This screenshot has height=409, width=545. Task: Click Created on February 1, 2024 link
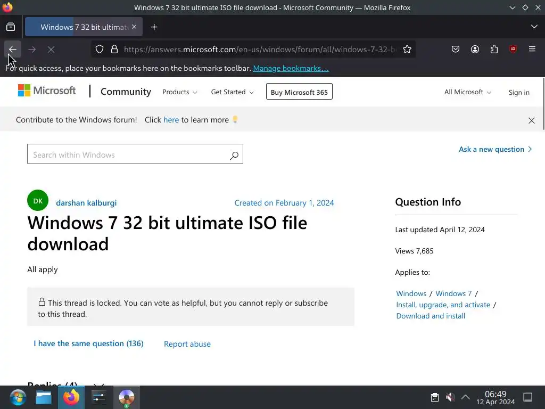tap(284, 203)
